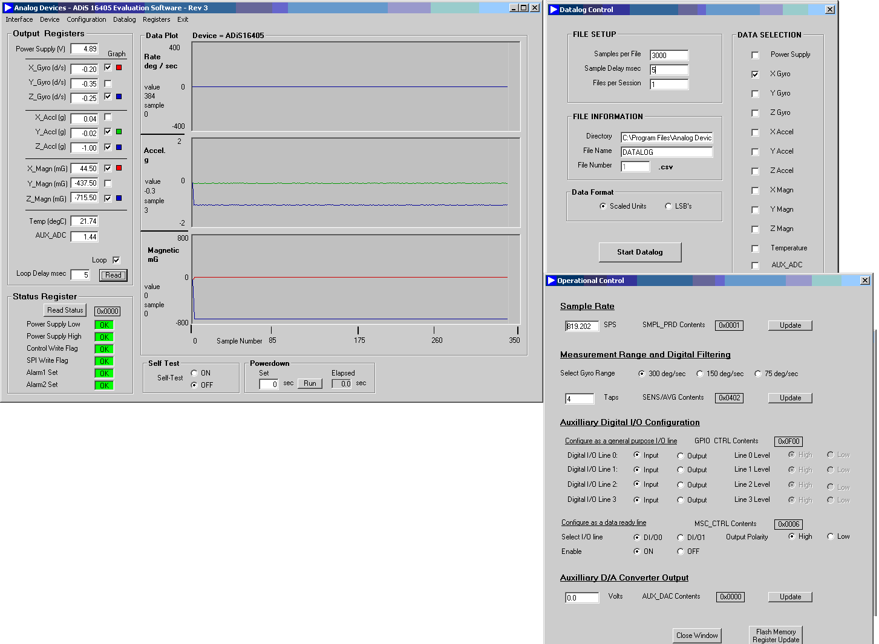Click the Taps input field

click(x=580, y=398)
